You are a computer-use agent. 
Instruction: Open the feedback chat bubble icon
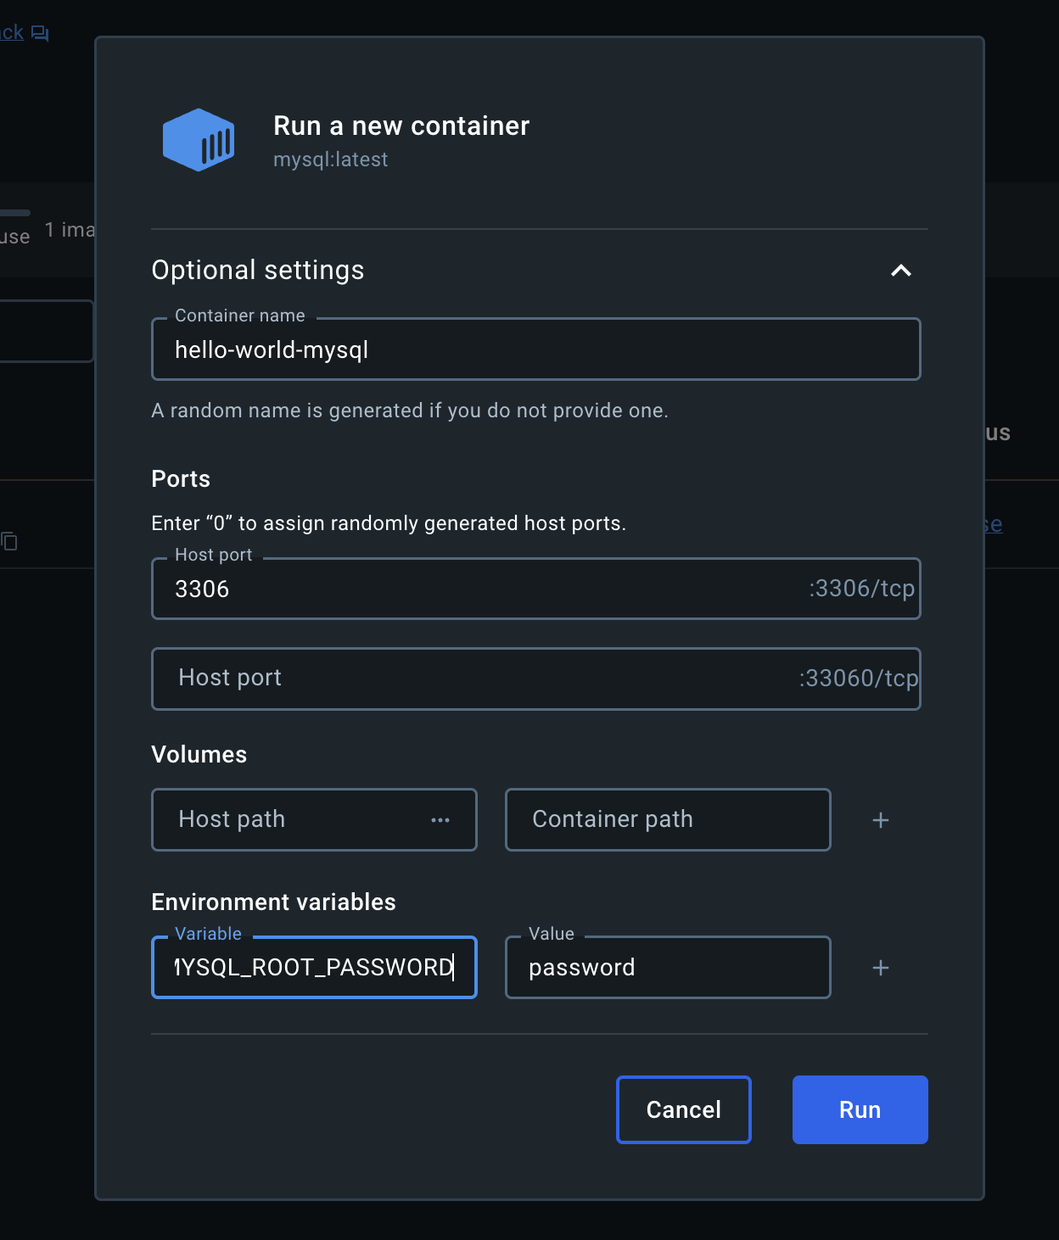[x=39, y=31]
